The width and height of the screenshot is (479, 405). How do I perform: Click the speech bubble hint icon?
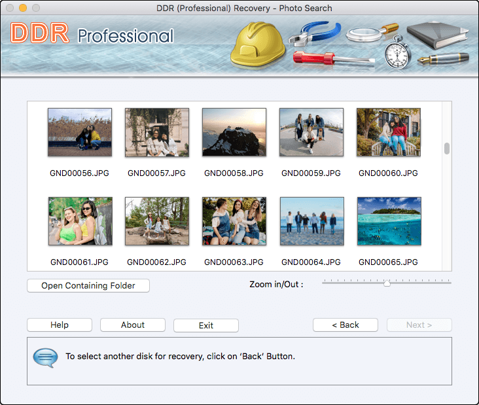45,358
